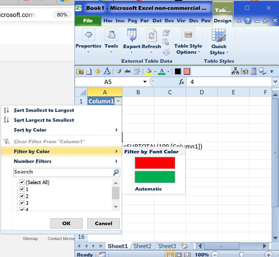Open the Sheet3 worksheet tab
Image resolution: width=279 pixels, height=257 pixels.
pos(167,246)
